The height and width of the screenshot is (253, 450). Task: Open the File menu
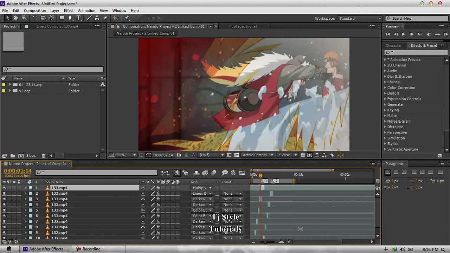[5, 11]
